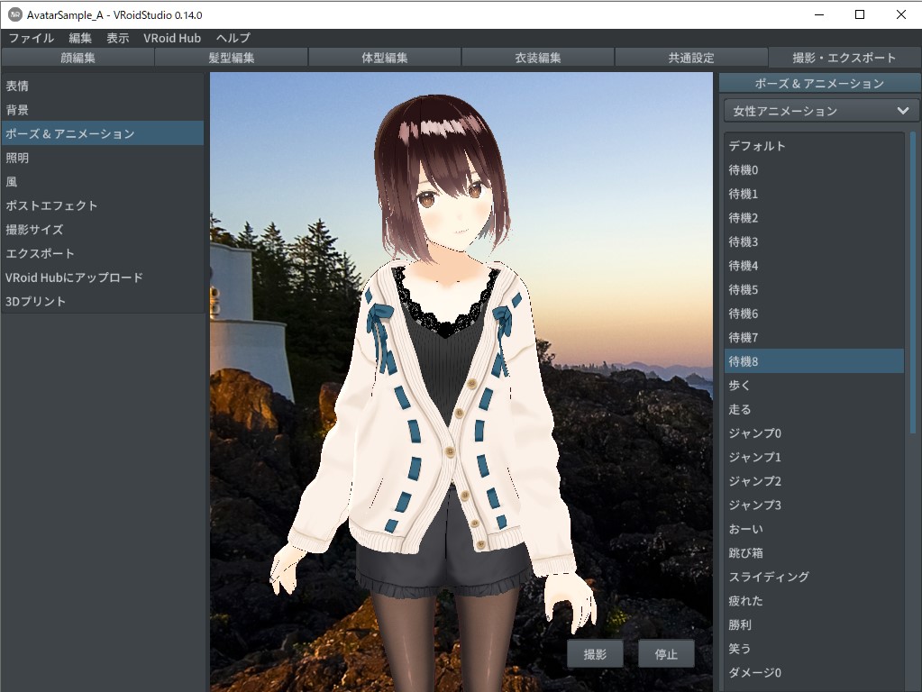The width and height of the screenshot is (922, 692).
Task: Click the VRoid Studio app icon in title bar
Action: point(15,15)
